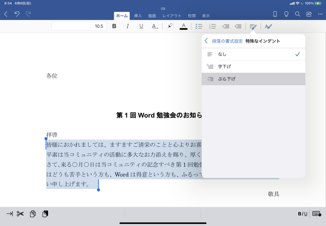The width and height of the screenshot is (326, 226).
Task: Tap the 各位 line in the document
Action: 52,76
